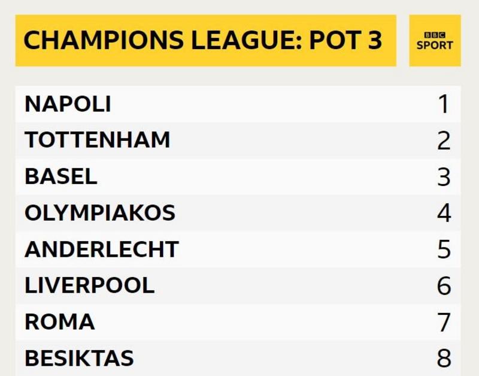
Task: Click number 1 beside Napoli
Action: tap(444, 104)
